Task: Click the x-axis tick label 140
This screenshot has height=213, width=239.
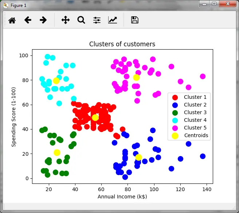Action: click(207, 189)
